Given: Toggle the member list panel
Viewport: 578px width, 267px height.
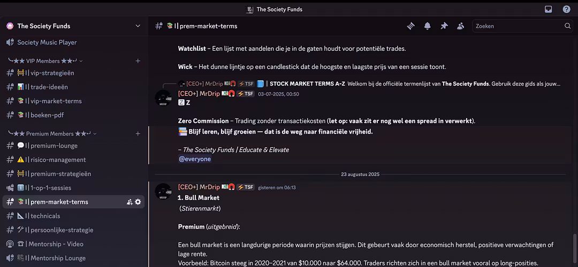Looking at the screenshot, I should coord(460,26).
